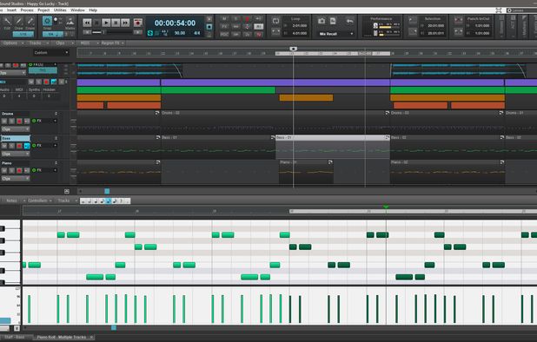This screenshot has height=342, width=537.
Task: Select the Edit tool in the toolbar
Action: (7, 23)
